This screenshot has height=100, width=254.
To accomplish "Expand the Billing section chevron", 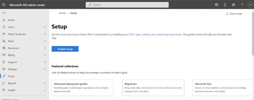I will [45, 55].
